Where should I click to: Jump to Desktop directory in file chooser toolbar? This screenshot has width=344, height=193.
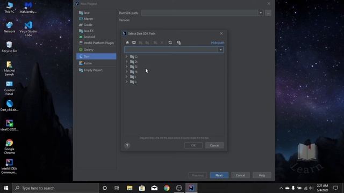click(x=134, y=42)
